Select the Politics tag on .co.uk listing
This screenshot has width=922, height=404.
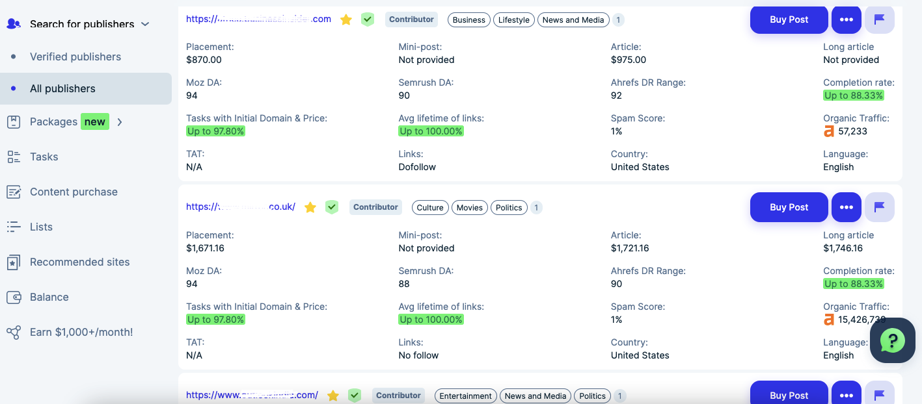click(509, 208)
